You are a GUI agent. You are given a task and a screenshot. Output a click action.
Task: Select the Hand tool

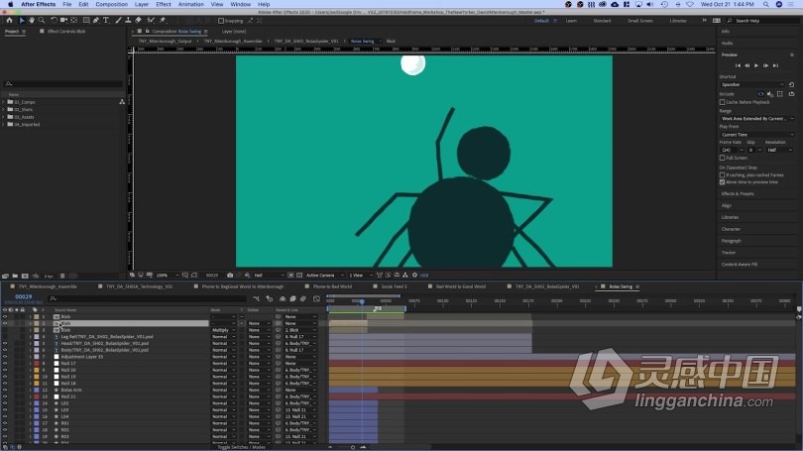click(x=32, y=21)
